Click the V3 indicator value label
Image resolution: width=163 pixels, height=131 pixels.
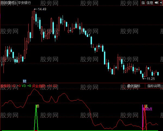(x=26, y=86)
